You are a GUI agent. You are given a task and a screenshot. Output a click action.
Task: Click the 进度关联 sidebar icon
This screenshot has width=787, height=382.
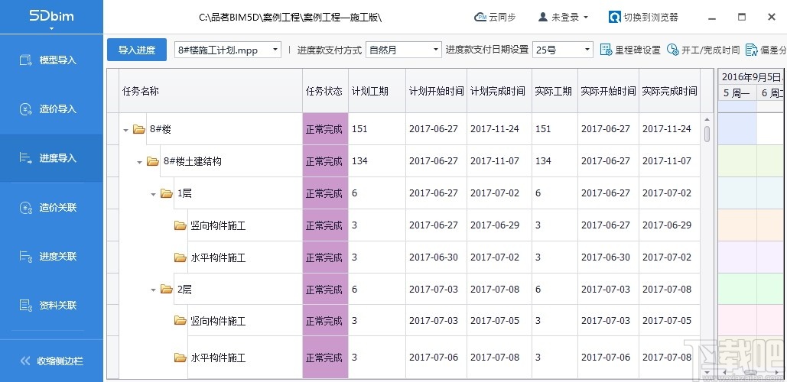25,257
